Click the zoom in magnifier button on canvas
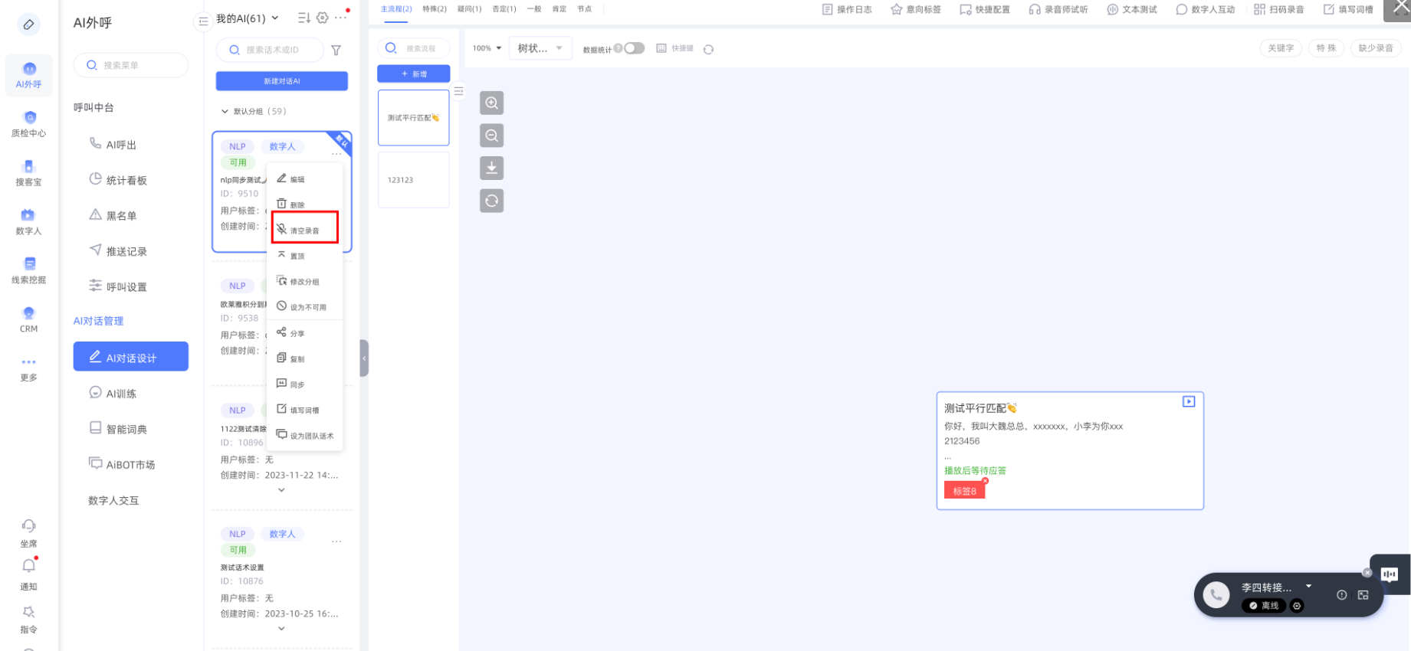 pyautogui.click(x=491, y=103)
